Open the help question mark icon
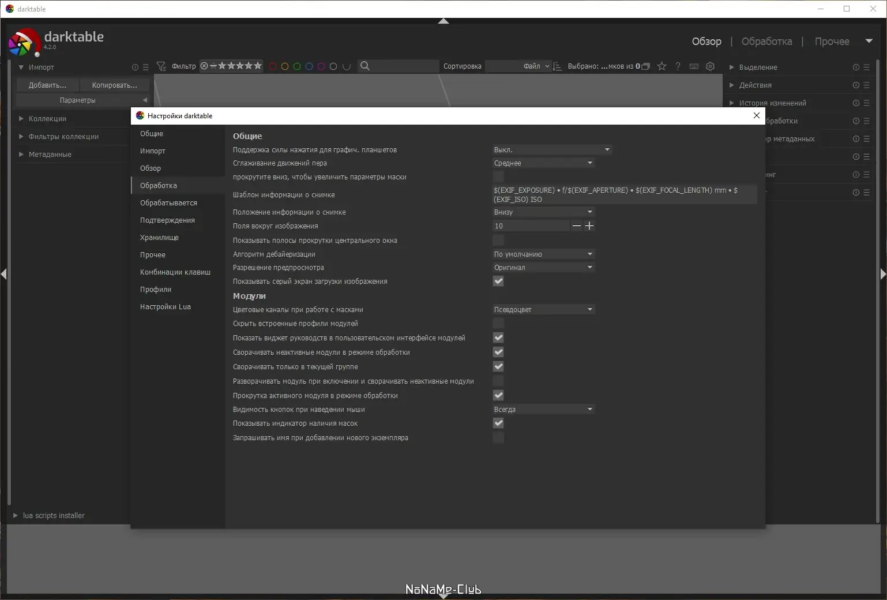Viewport: 887px width, 600px height. (678, 66)
